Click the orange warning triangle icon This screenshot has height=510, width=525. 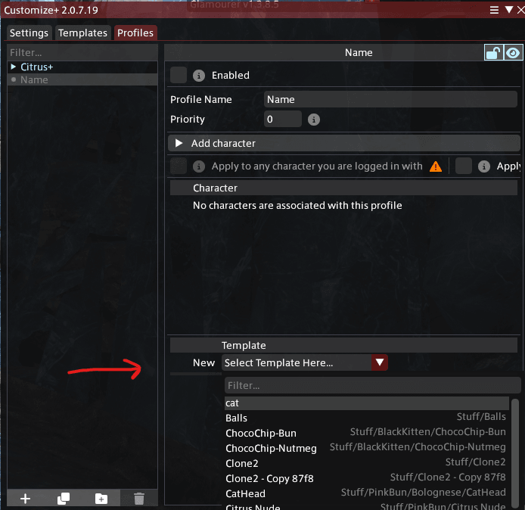(436, 166)
